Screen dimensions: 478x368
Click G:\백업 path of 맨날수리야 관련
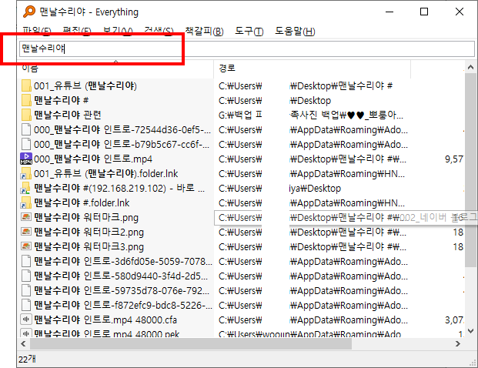311,115
